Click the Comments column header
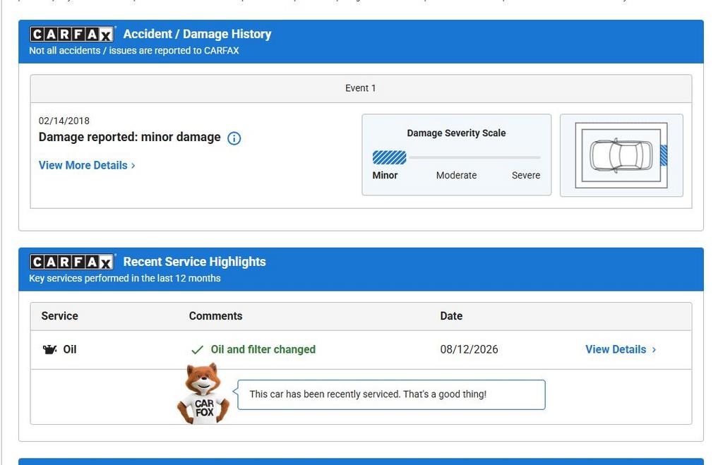Viewport: 723px width, 465px height. (216, 315)
